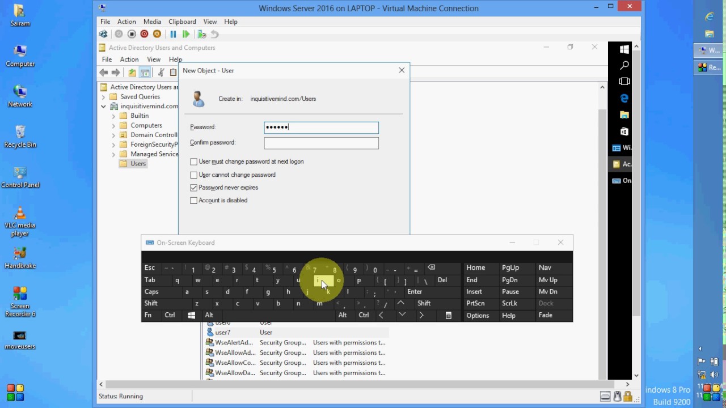Image resolution: width=726 pixels, height=408 pixels.
Task: Toggle the Show/Hide Console Tree icon
Action: point(145,73)
